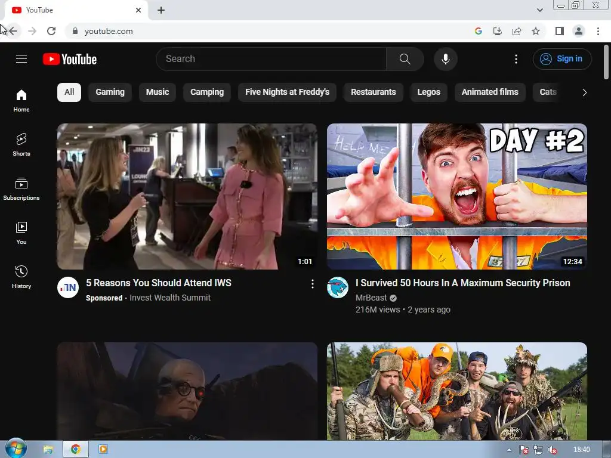Open History in sidebar
This screenshot has width=611, height=458.
click(21, 277)
